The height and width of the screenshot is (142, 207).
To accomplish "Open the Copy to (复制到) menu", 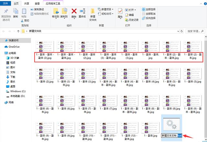I will click(64, 13).
